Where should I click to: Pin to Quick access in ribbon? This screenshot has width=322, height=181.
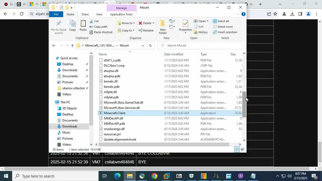[x=59, y=27]
